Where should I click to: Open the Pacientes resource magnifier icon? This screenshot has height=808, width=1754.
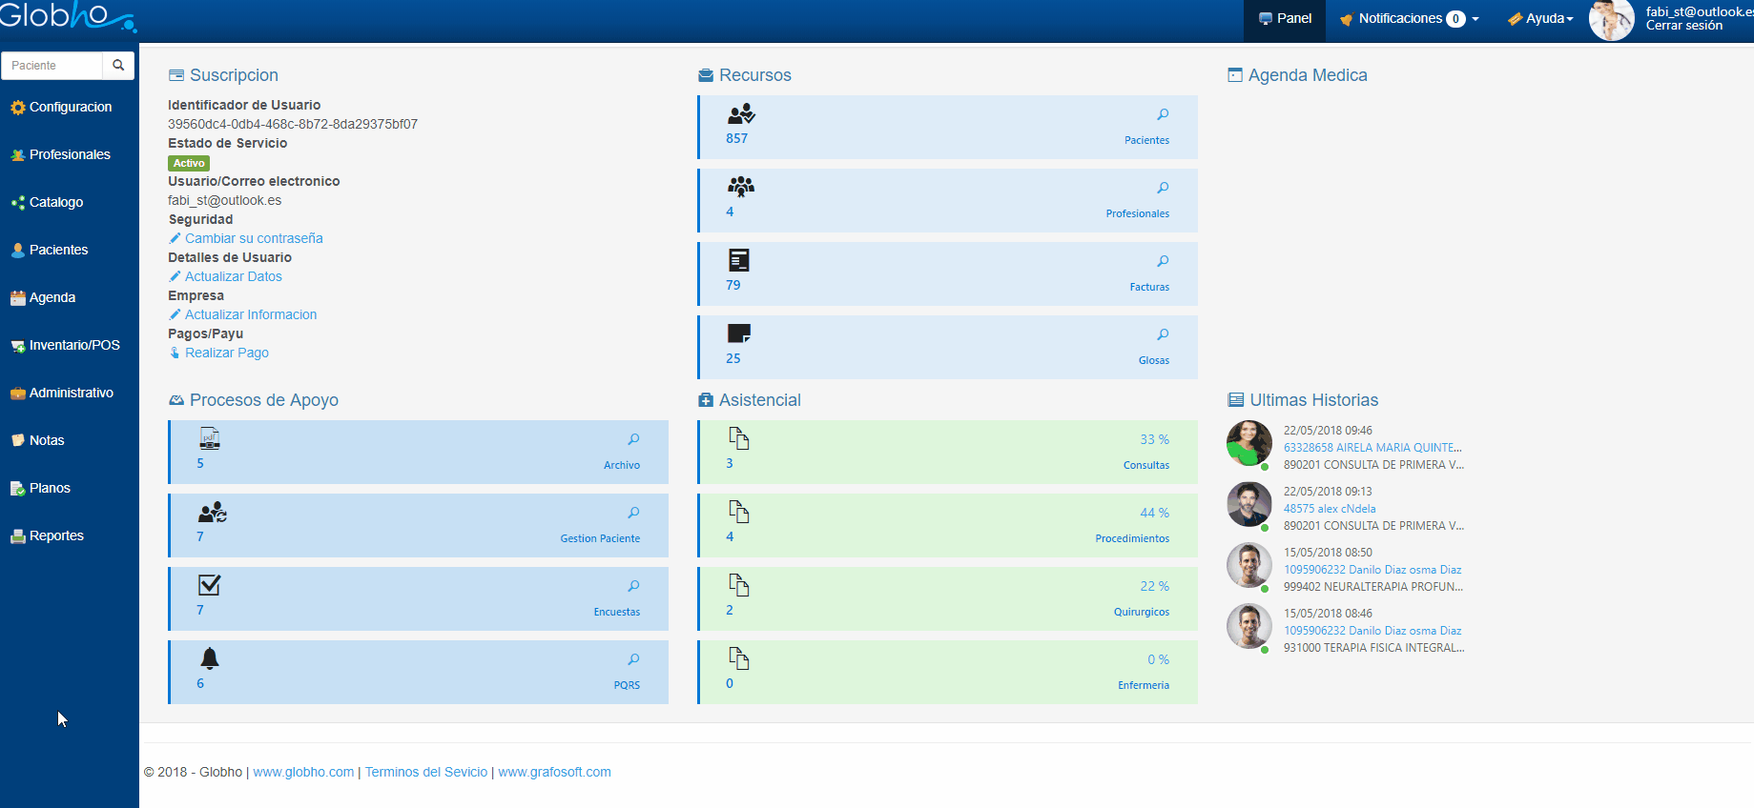pos(1163,114)
